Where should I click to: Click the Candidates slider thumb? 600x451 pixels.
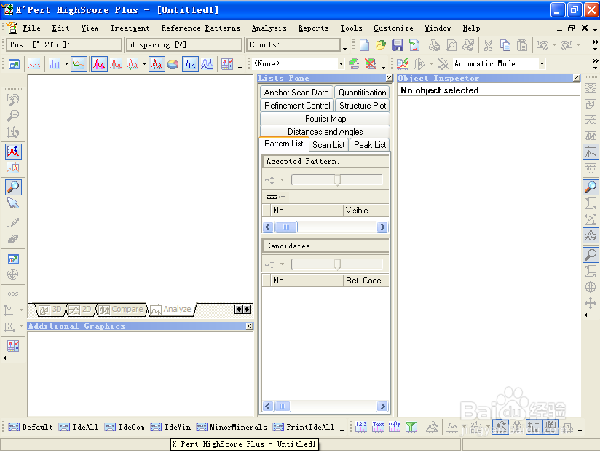[337, 264]
